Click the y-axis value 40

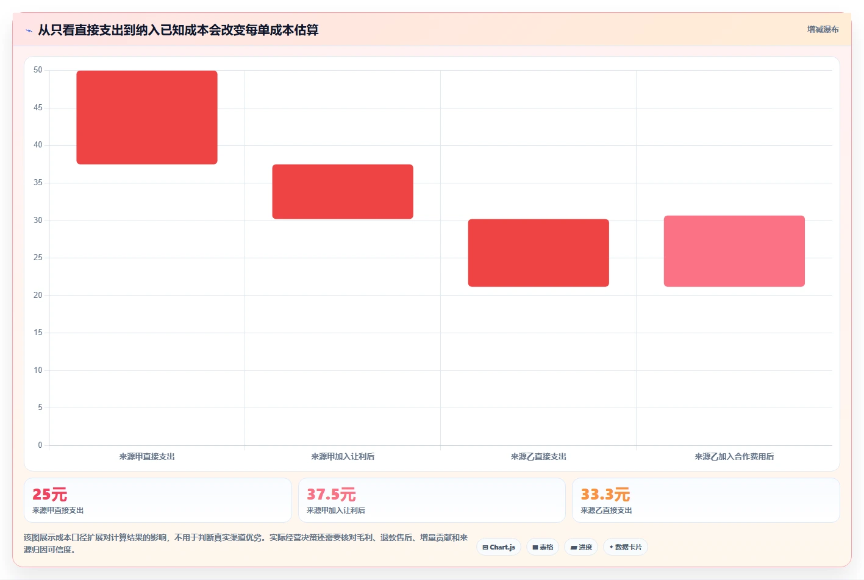coord(38,145)
